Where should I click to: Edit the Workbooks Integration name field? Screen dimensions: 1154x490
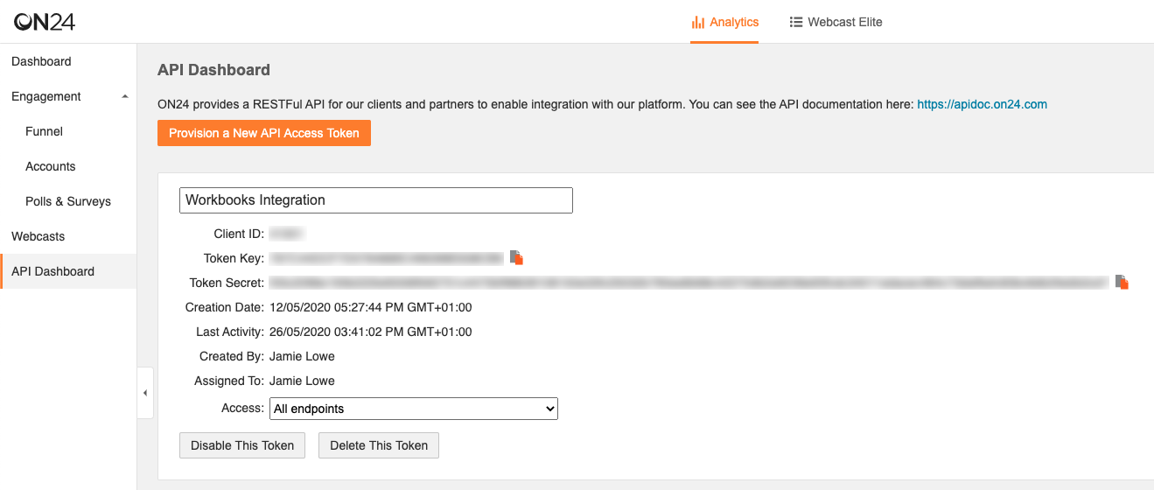(x=376, y=200)
